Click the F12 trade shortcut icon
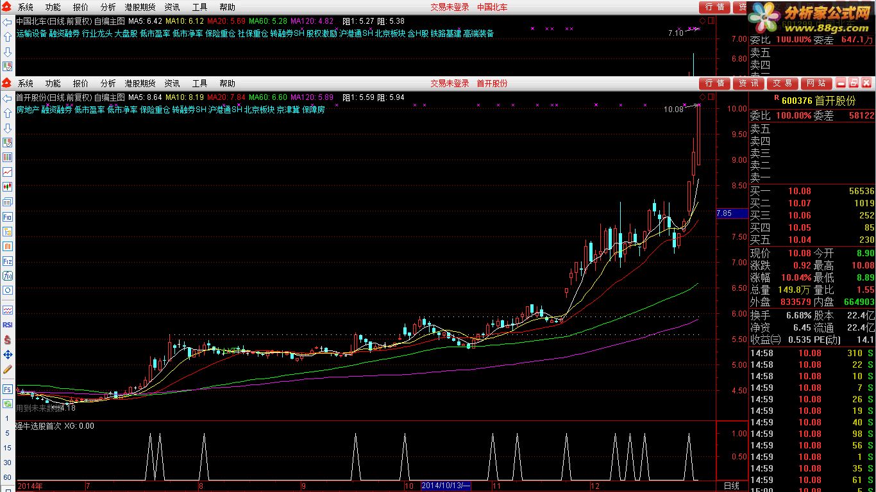Screen dimensions: 876x492 8,261
